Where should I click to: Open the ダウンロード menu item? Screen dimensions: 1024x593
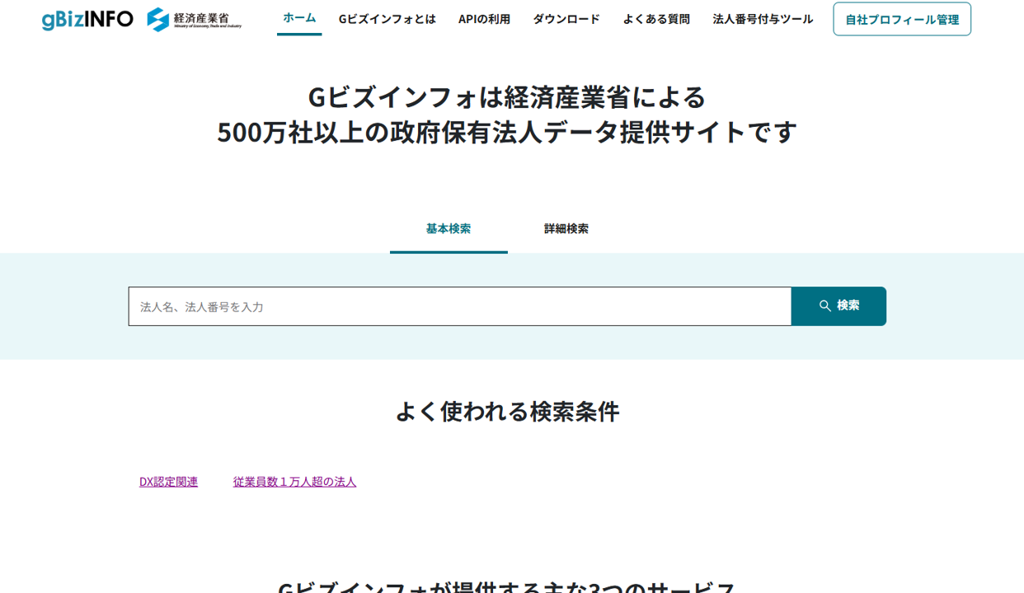[566, 19]
